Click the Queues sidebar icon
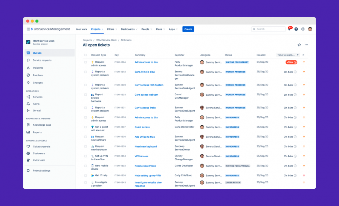Screen dimensions: 339x206 (28, 53)
